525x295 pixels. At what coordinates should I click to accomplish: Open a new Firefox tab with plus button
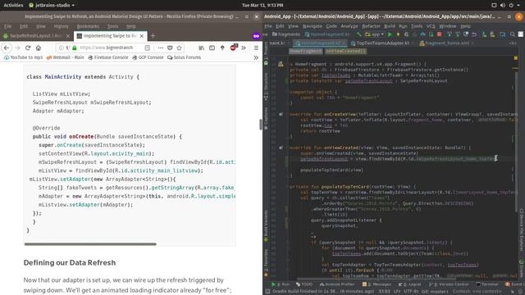(x=153, y=36)
